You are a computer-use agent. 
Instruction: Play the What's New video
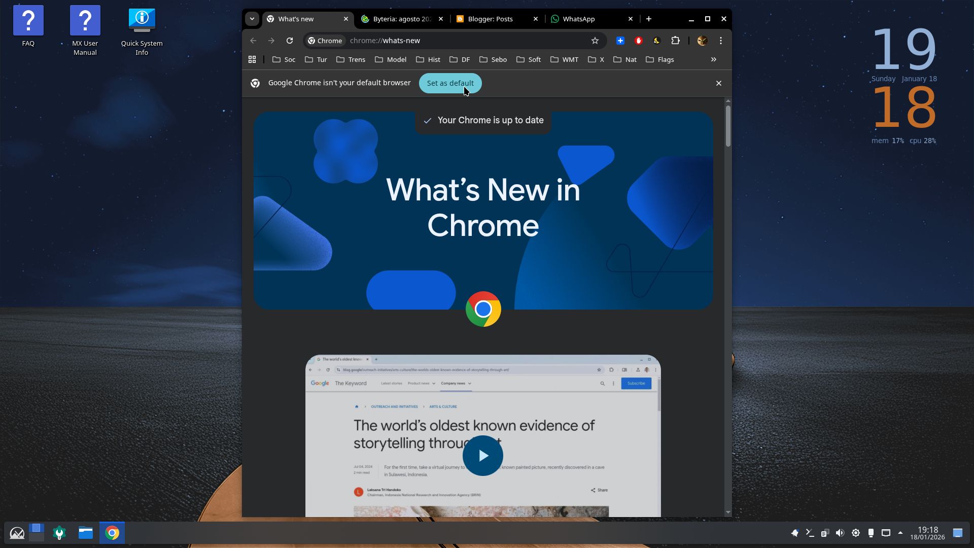[482, 456]
